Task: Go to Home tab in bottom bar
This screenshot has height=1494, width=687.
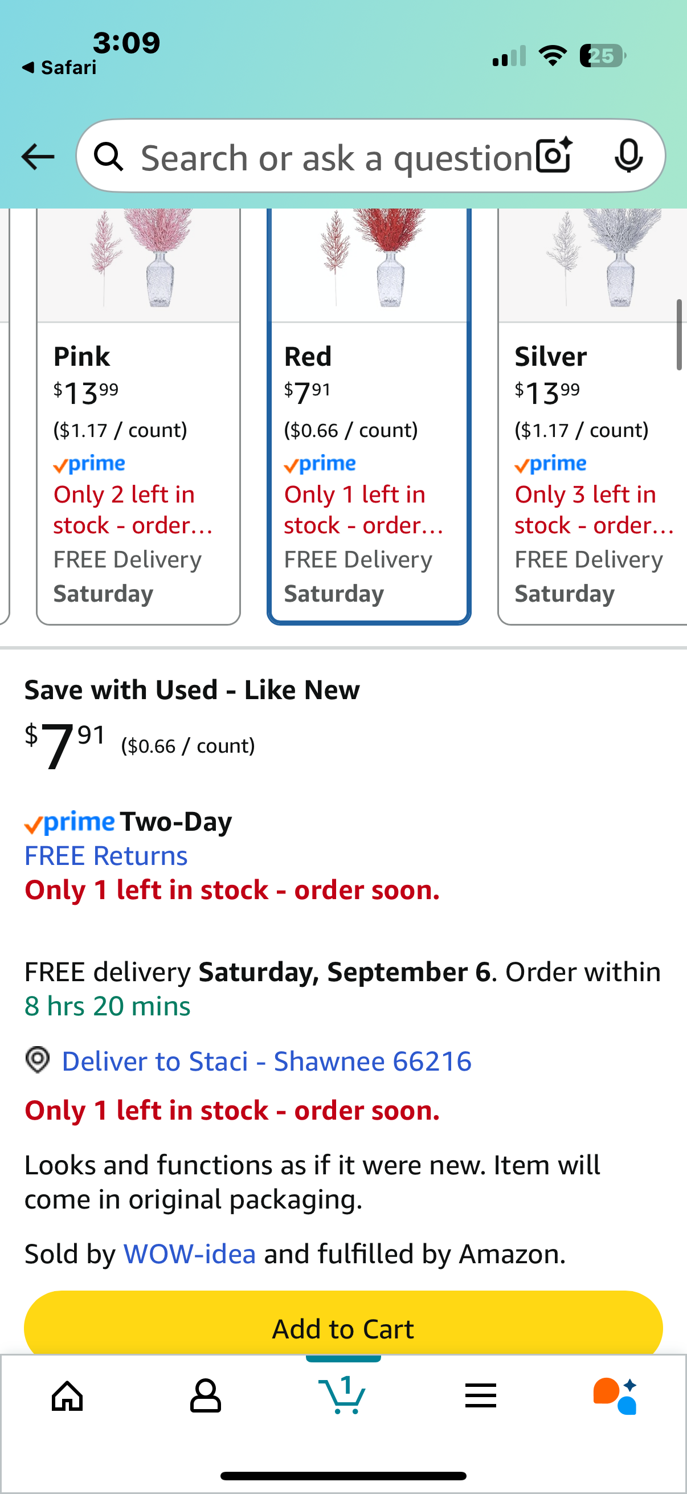Action: [68, 1395]
